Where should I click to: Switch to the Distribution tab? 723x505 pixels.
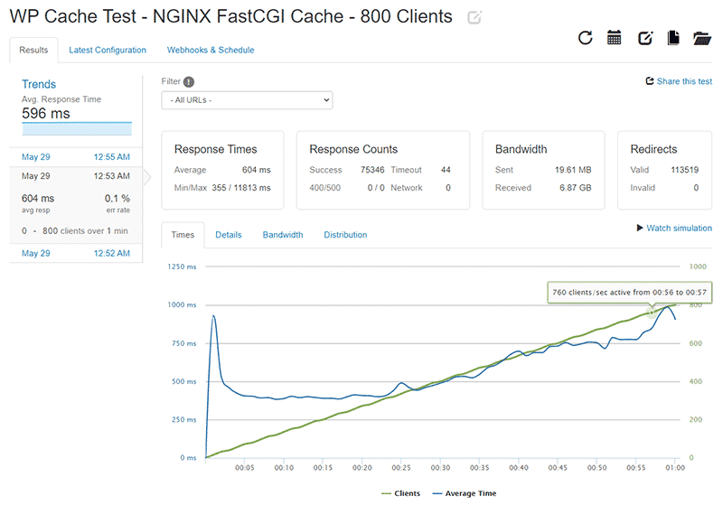(x=345, y=235)
